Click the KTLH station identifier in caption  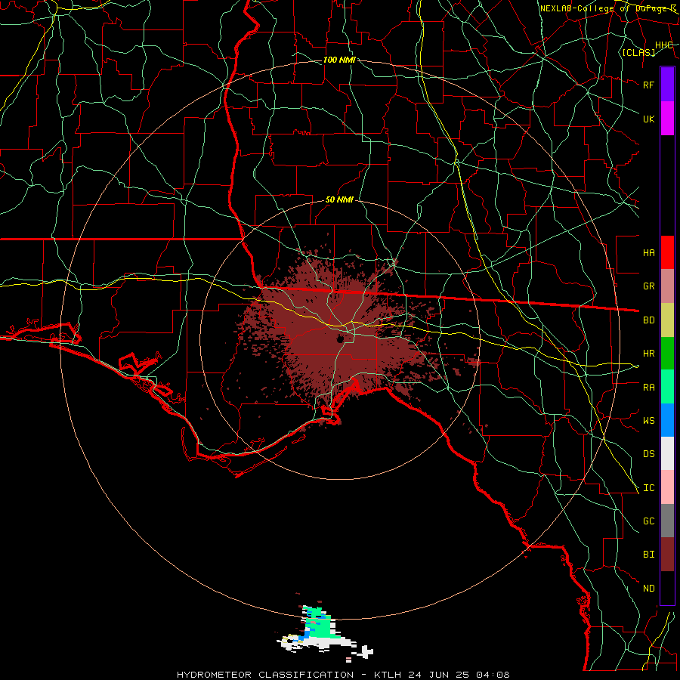[x=388, y=675]
